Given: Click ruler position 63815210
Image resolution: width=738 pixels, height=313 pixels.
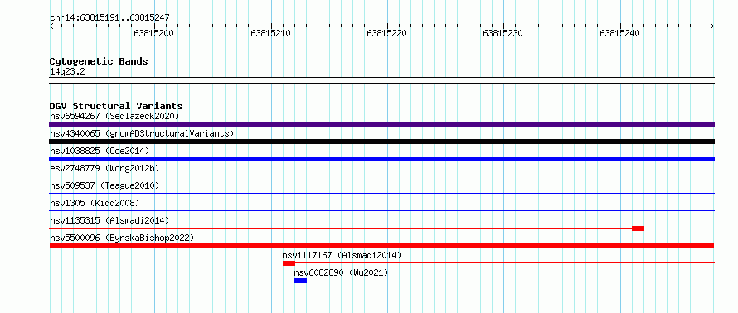Looking at the screenshot, I should [270, 33].
